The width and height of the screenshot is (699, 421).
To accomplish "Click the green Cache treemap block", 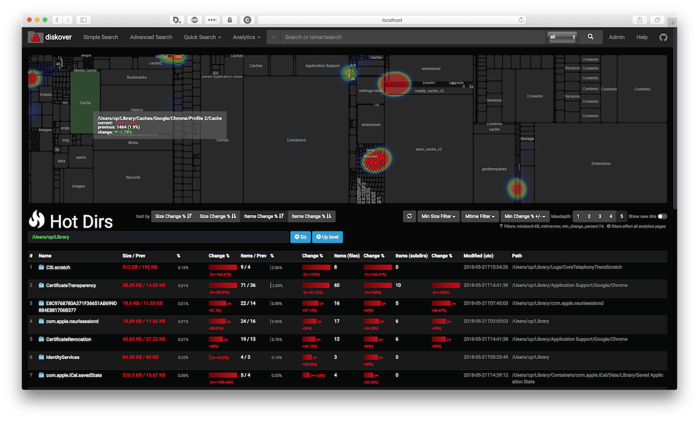I will pyautogui.click(x=85, y=103).
